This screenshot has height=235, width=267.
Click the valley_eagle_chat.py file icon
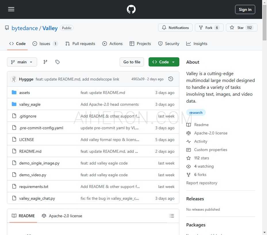[14, 198]
